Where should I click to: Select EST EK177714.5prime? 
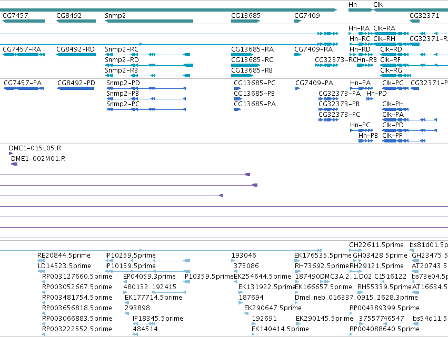[x=153, y=298]
